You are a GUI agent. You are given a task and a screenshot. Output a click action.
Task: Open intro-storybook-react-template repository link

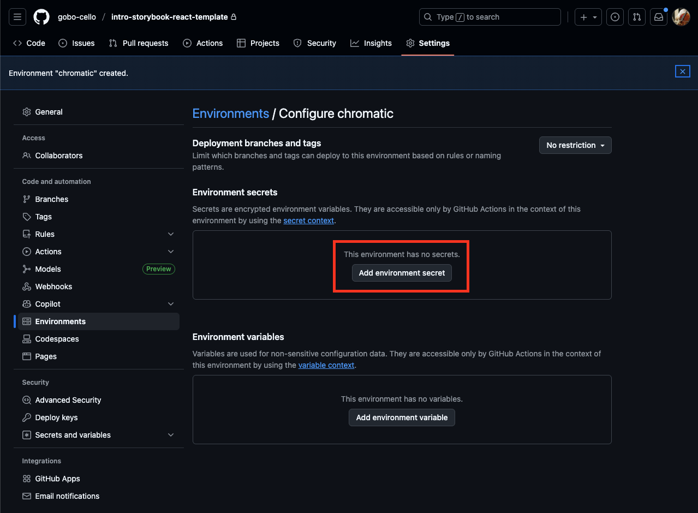pyautogui.click(x=169, y=17)
